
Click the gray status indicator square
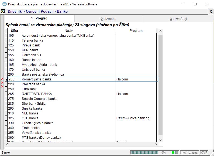(x=177, y=152)
